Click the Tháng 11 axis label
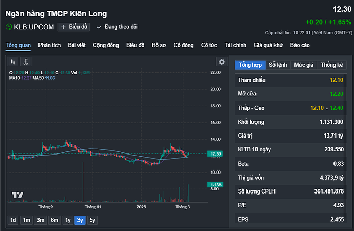Screen dimensions: 354x231 coord(93,207)
